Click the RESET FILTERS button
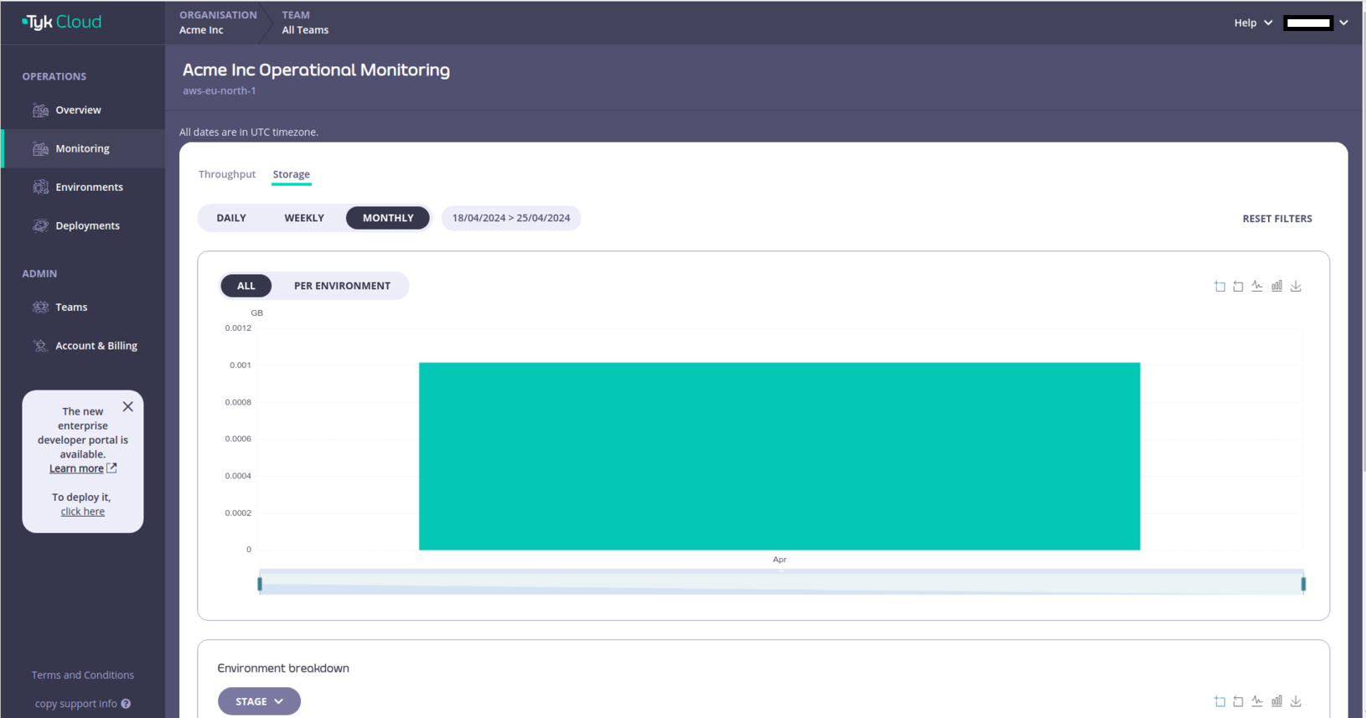 click(x=1276, y=219)
